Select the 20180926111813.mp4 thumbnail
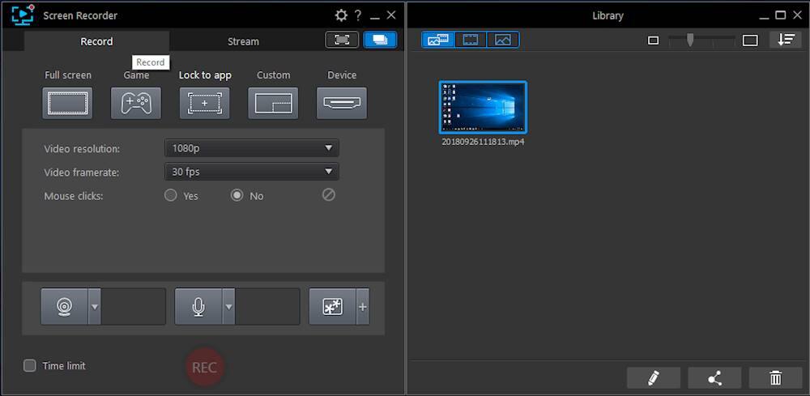 [x=483, y=107]
